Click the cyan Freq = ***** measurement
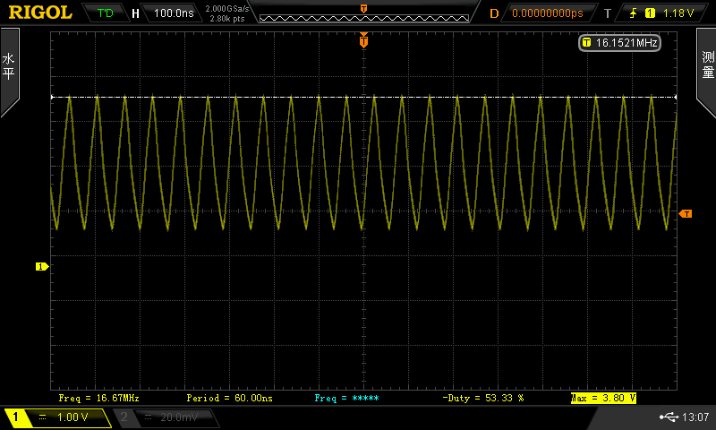716x430 pixels. tap(347, 398)
